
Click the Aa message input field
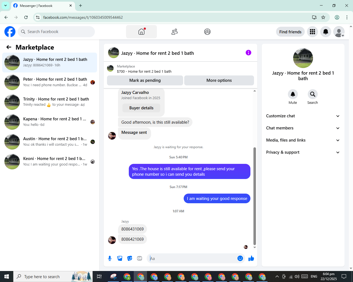point(192,258)
